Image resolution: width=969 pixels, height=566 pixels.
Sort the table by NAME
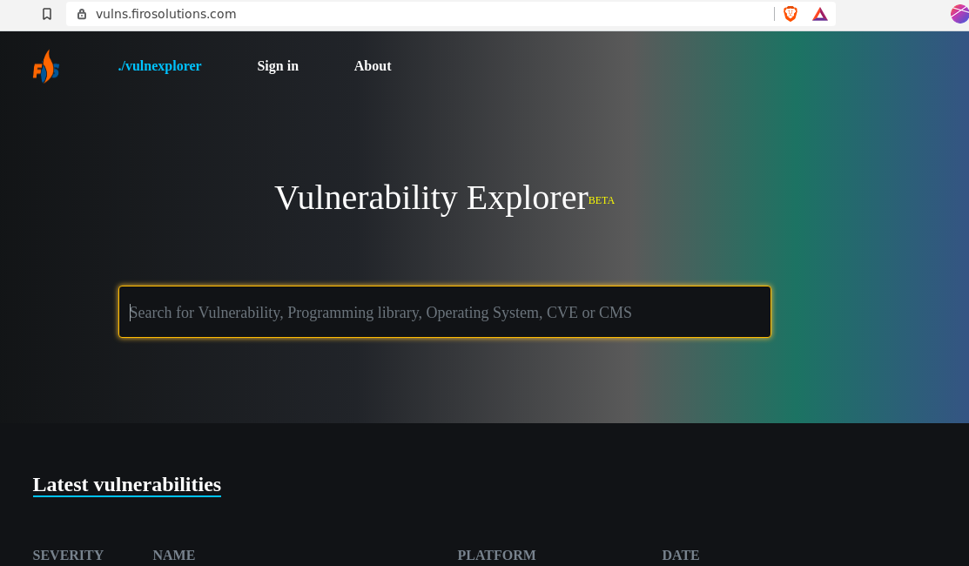[174, 555]
